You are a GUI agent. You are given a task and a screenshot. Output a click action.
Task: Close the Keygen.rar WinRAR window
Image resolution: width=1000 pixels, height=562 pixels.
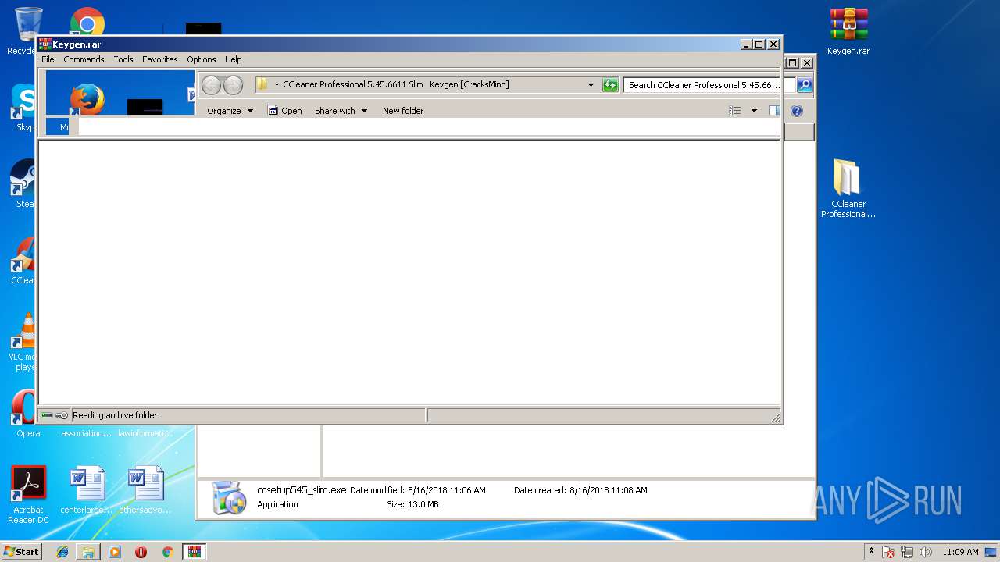click(773, 44)
